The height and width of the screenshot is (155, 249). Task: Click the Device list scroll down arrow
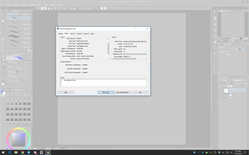point(108,59)
